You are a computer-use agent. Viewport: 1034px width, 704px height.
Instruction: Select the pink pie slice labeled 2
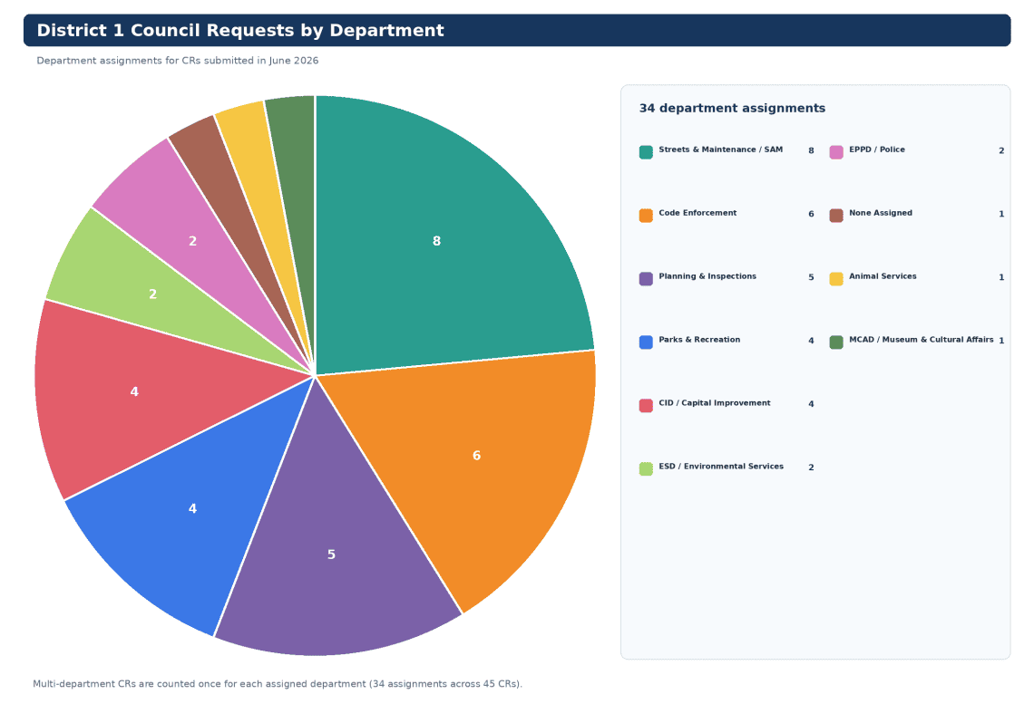coord(192,241)
